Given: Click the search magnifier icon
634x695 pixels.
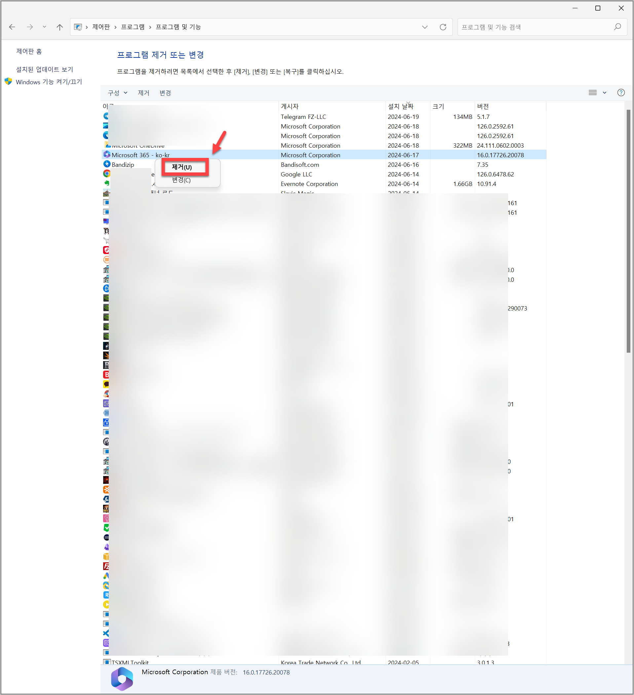Looking at the screenshot, I should [x=617, y=27].
